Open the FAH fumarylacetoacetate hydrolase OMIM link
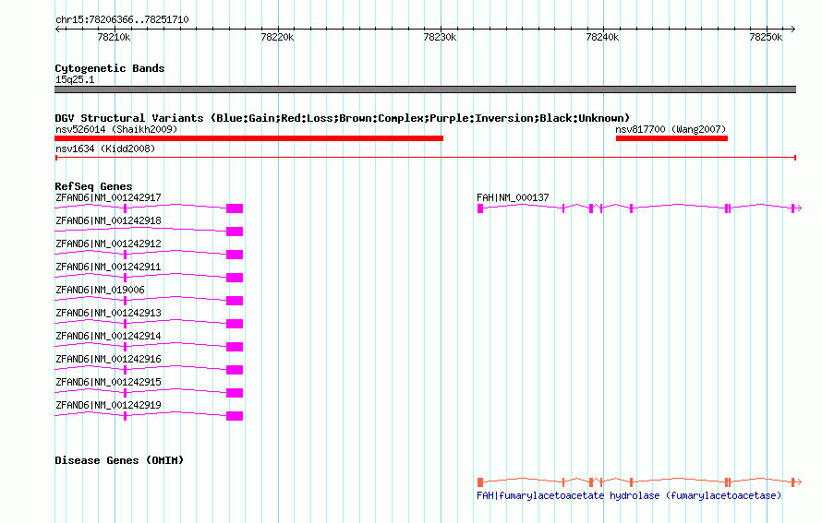Image resolution: width=822 pixels, height=523 pixels. coord(629,495)
